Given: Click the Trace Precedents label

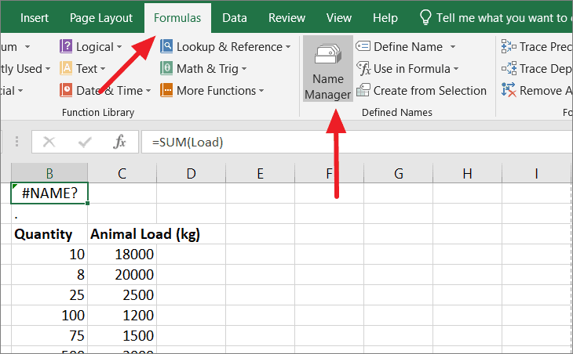Looking at the screenshot, I should (546, 47).
